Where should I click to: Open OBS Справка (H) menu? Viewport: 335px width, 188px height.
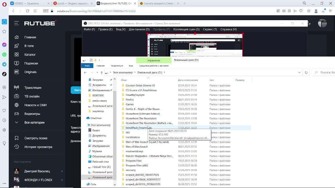click(x=228, y=29)
